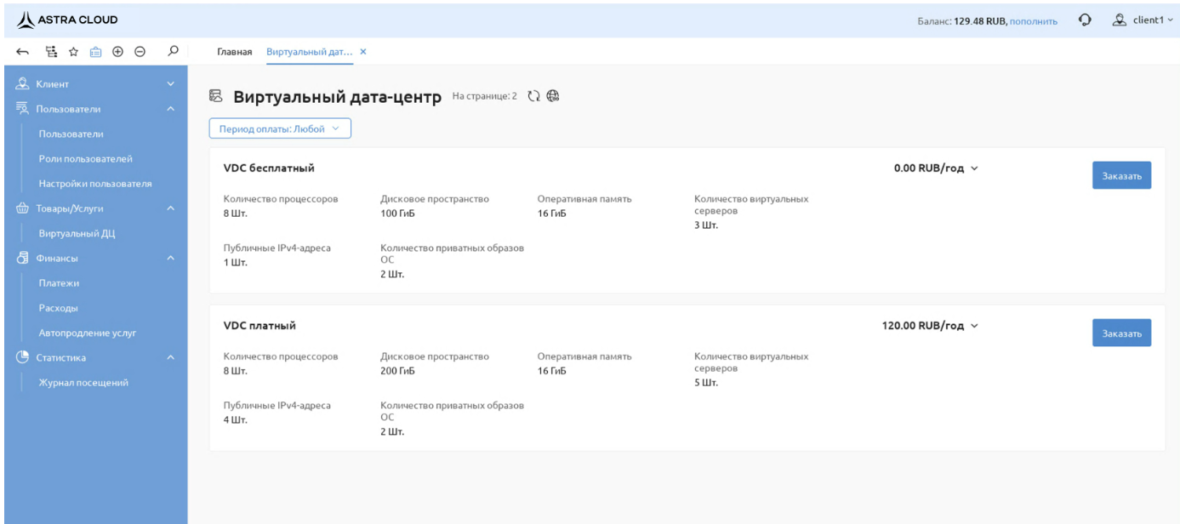Click the expand all plus-circle icon
The width and height of the screenshot is (1180, 524).
tap(117, 52)
